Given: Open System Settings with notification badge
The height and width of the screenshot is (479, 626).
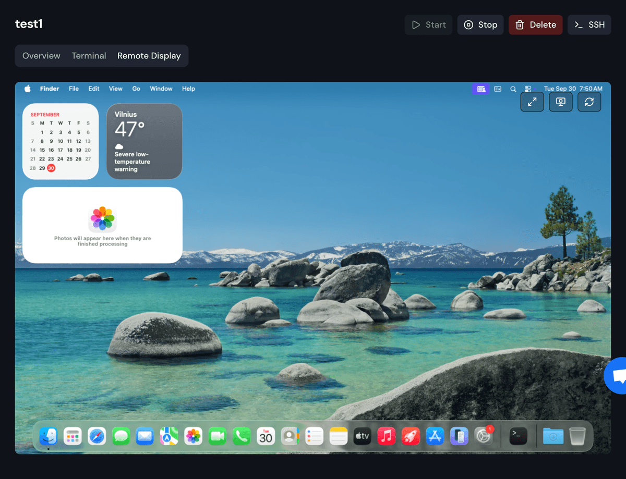Looking at the screenshot, I should point(484,436).
